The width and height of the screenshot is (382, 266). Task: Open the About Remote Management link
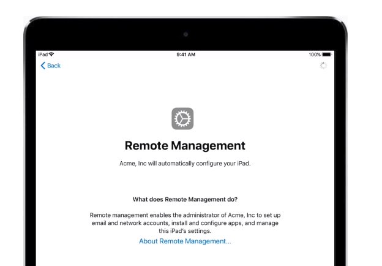point(185,241)
